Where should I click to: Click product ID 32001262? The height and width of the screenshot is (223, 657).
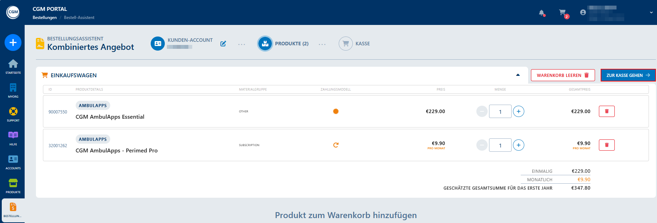click(x=58, y=146)
